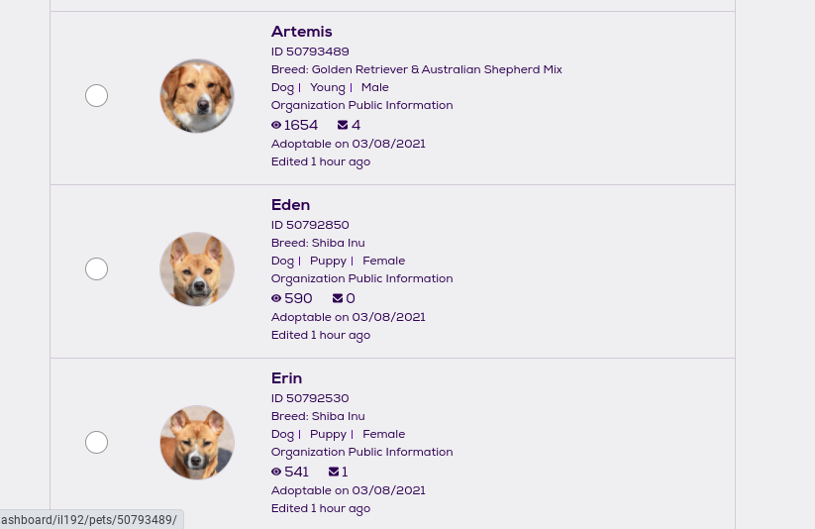Click the messages envelope icon for Artemis
815x529 pixels.
coord(343,126)
